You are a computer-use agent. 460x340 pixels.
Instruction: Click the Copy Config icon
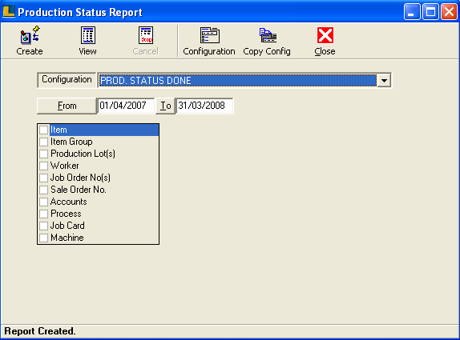[268, 35]
